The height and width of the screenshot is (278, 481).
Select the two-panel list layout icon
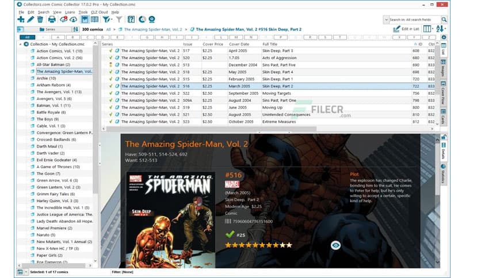click(x=94, y=20)
